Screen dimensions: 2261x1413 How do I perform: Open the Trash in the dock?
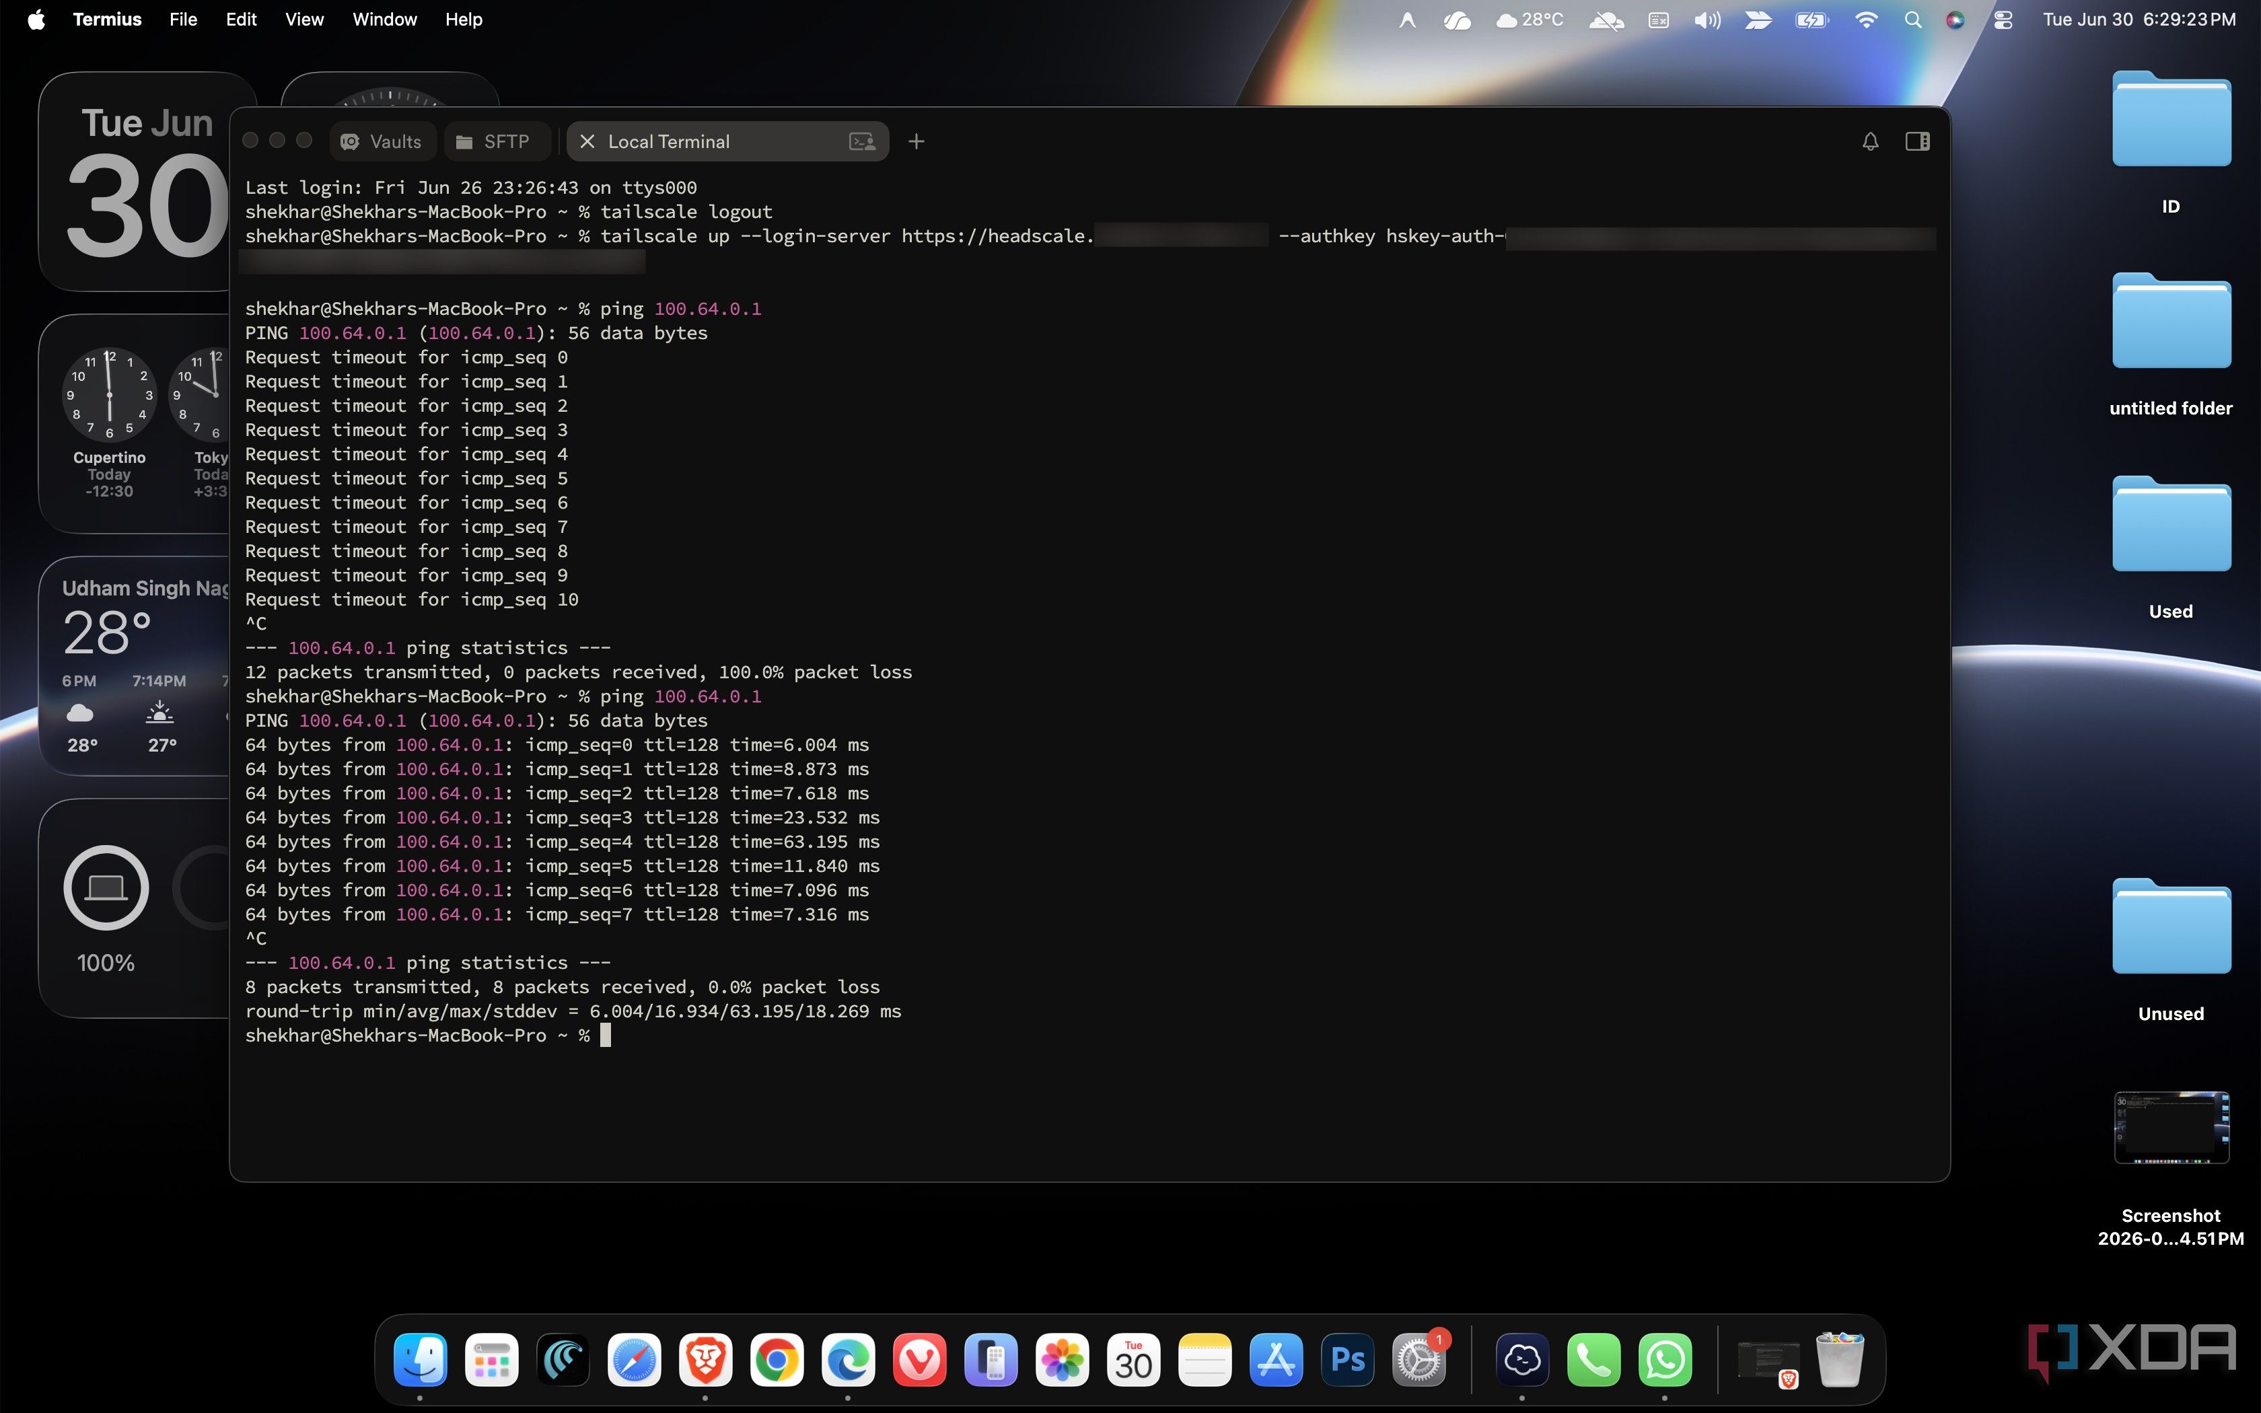(1840, 1358)
